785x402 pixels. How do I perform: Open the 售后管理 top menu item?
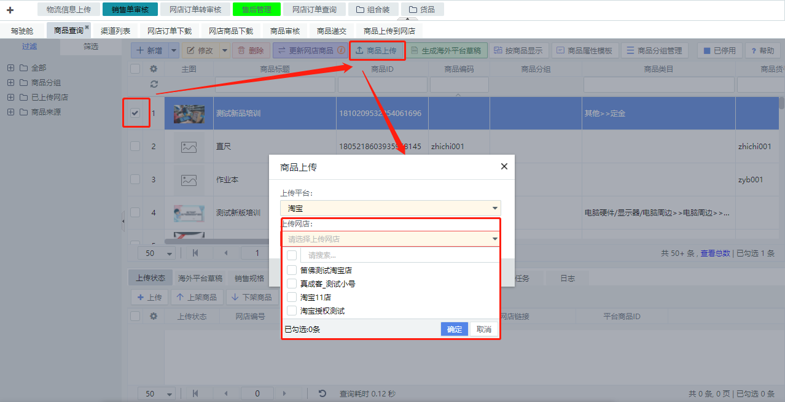coord(256,9)
